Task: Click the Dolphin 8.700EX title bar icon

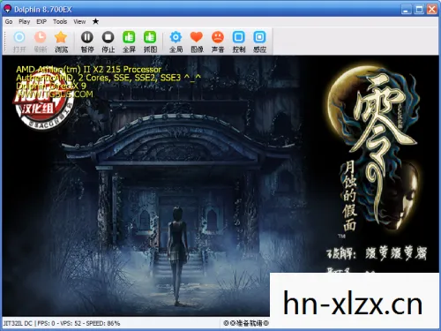Action: tap(7, 9)
